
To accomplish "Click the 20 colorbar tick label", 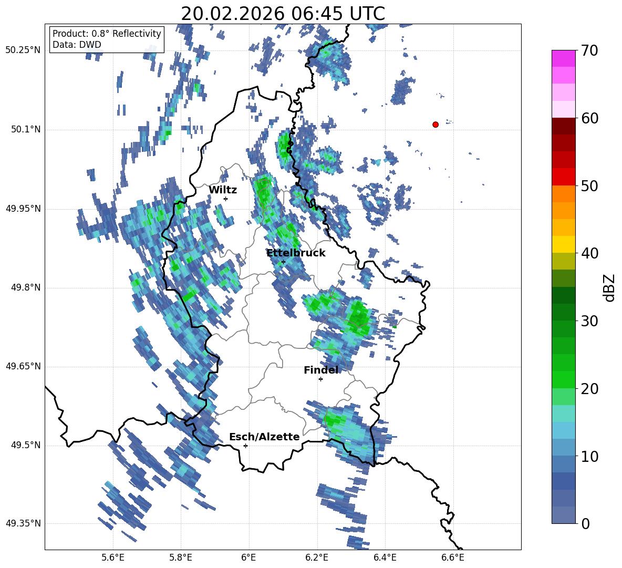I will click(589, 389).
